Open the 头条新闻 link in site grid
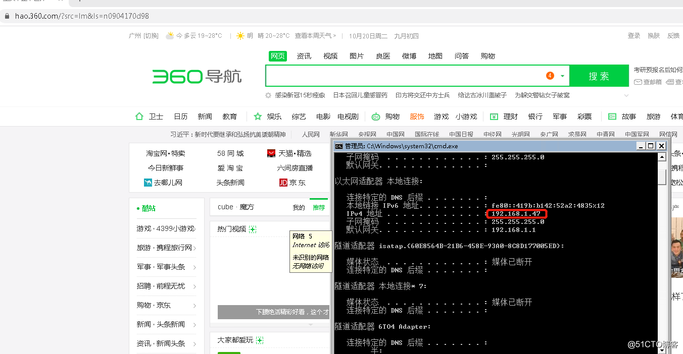 (x=230, y=183)
